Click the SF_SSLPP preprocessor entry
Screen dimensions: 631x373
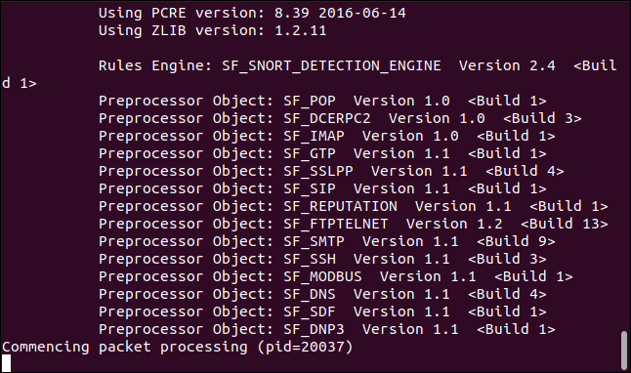pyautogui.click(x=331, y=171)
